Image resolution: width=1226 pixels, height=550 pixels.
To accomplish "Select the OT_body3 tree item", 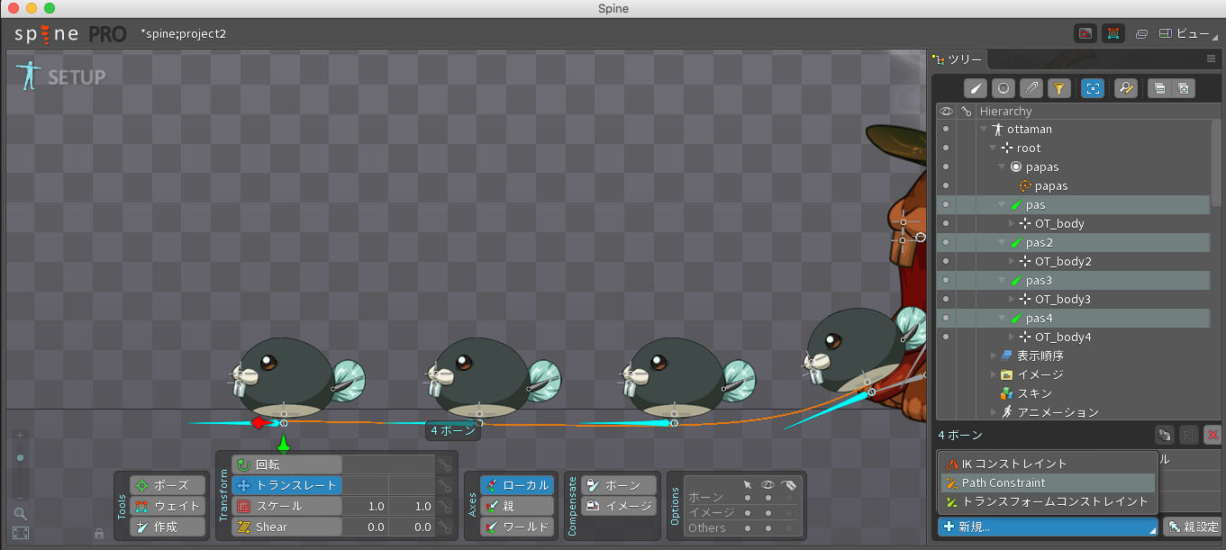I will click(1063, 299).
